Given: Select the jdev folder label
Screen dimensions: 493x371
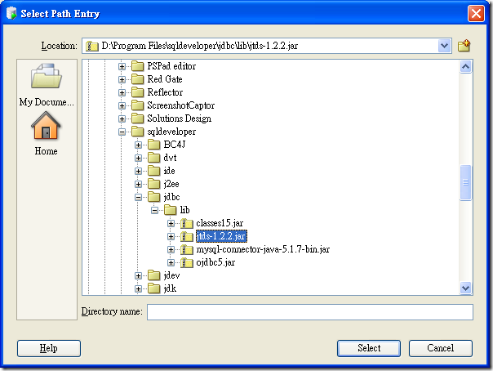Looking at the screenshot, I should click(171, 275).
